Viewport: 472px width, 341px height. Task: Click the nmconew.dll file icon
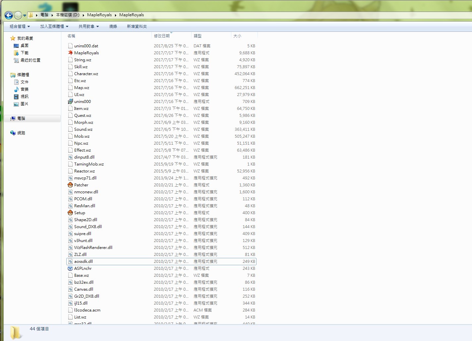click(70, 192)
